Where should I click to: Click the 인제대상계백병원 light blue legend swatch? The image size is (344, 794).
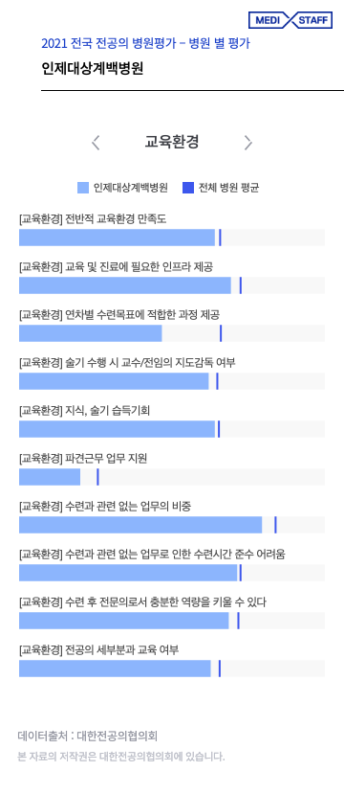[83, 188]
